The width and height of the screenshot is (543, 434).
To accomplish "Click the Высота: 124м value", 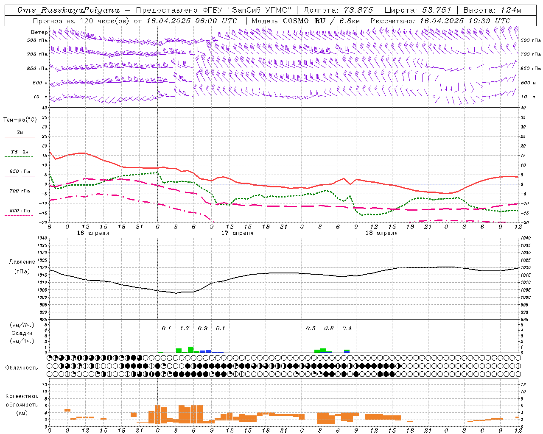I will click(x=493, y=10).
